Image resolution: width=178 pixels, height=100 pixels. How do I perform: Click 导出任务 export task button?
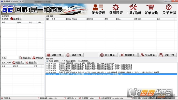tap(167, 55)
